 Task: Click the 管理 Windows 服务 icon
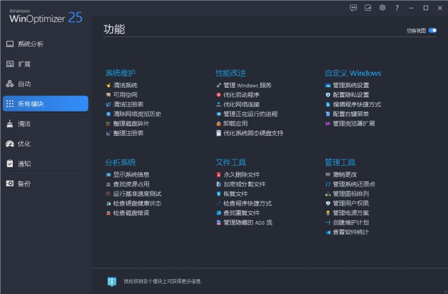(219, 85)
